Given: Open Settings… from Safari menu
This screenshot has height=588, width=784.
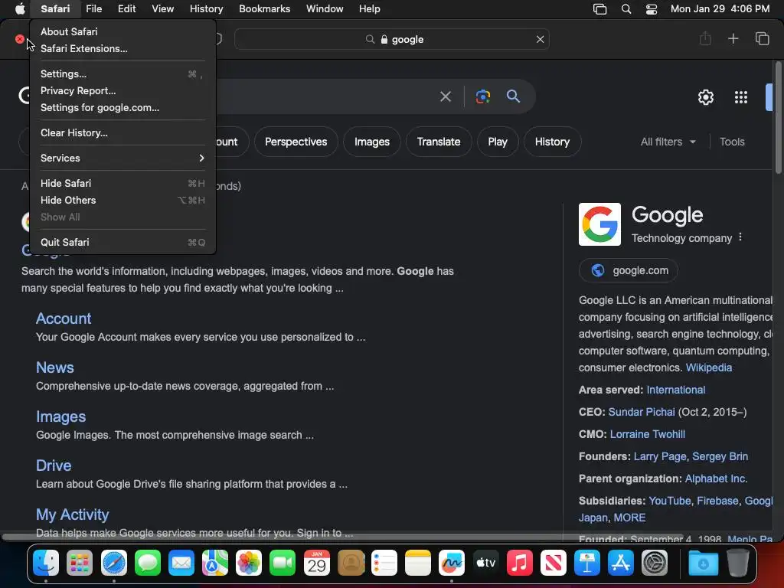Looking at the screenshot, I should click(x=122, y=73).
